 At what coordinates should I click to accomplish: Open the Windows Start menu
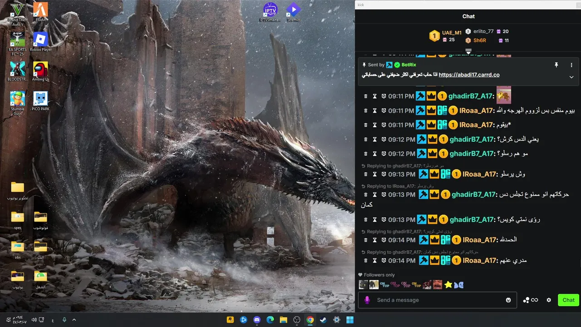[350, 320]
